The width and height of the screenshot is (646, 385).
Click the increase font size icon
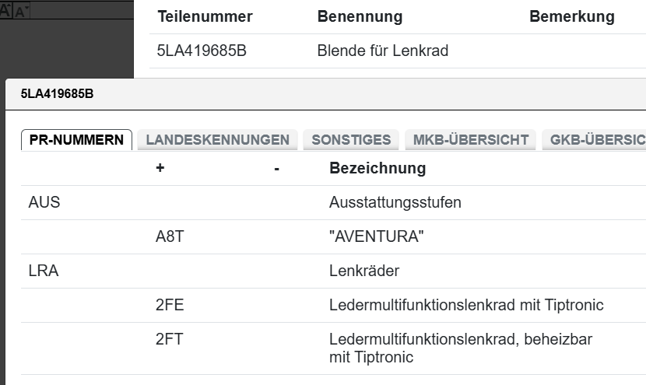click(x=5, y=11)
